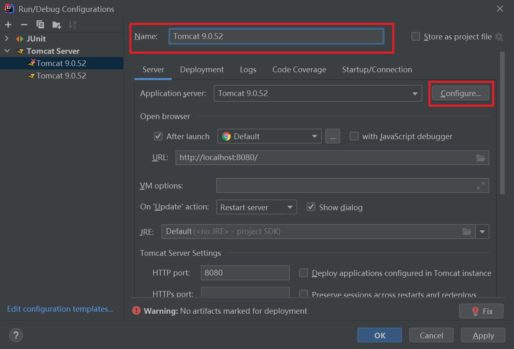Toggle Store as project file checkbox
The width and height of the screenshot is (514, 349).
click(x=416, y=37)
